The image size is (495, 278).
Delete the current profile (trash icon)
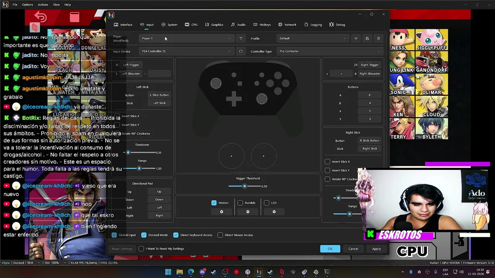pos(379,38)
